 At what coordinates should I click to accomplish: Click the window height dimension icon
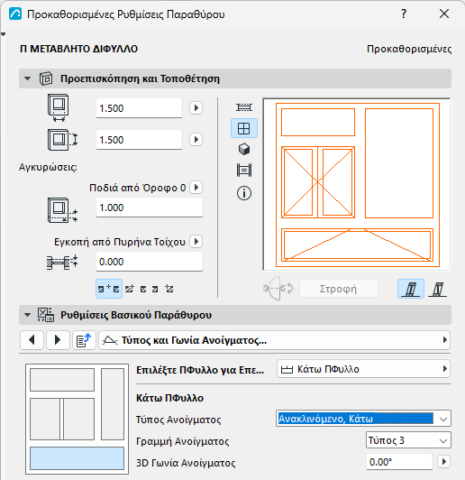point(62,140)
